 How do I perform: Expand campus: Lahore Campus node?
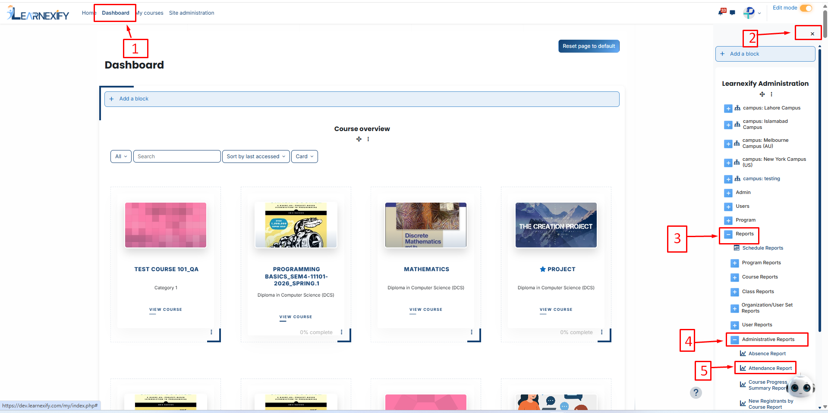728,109
